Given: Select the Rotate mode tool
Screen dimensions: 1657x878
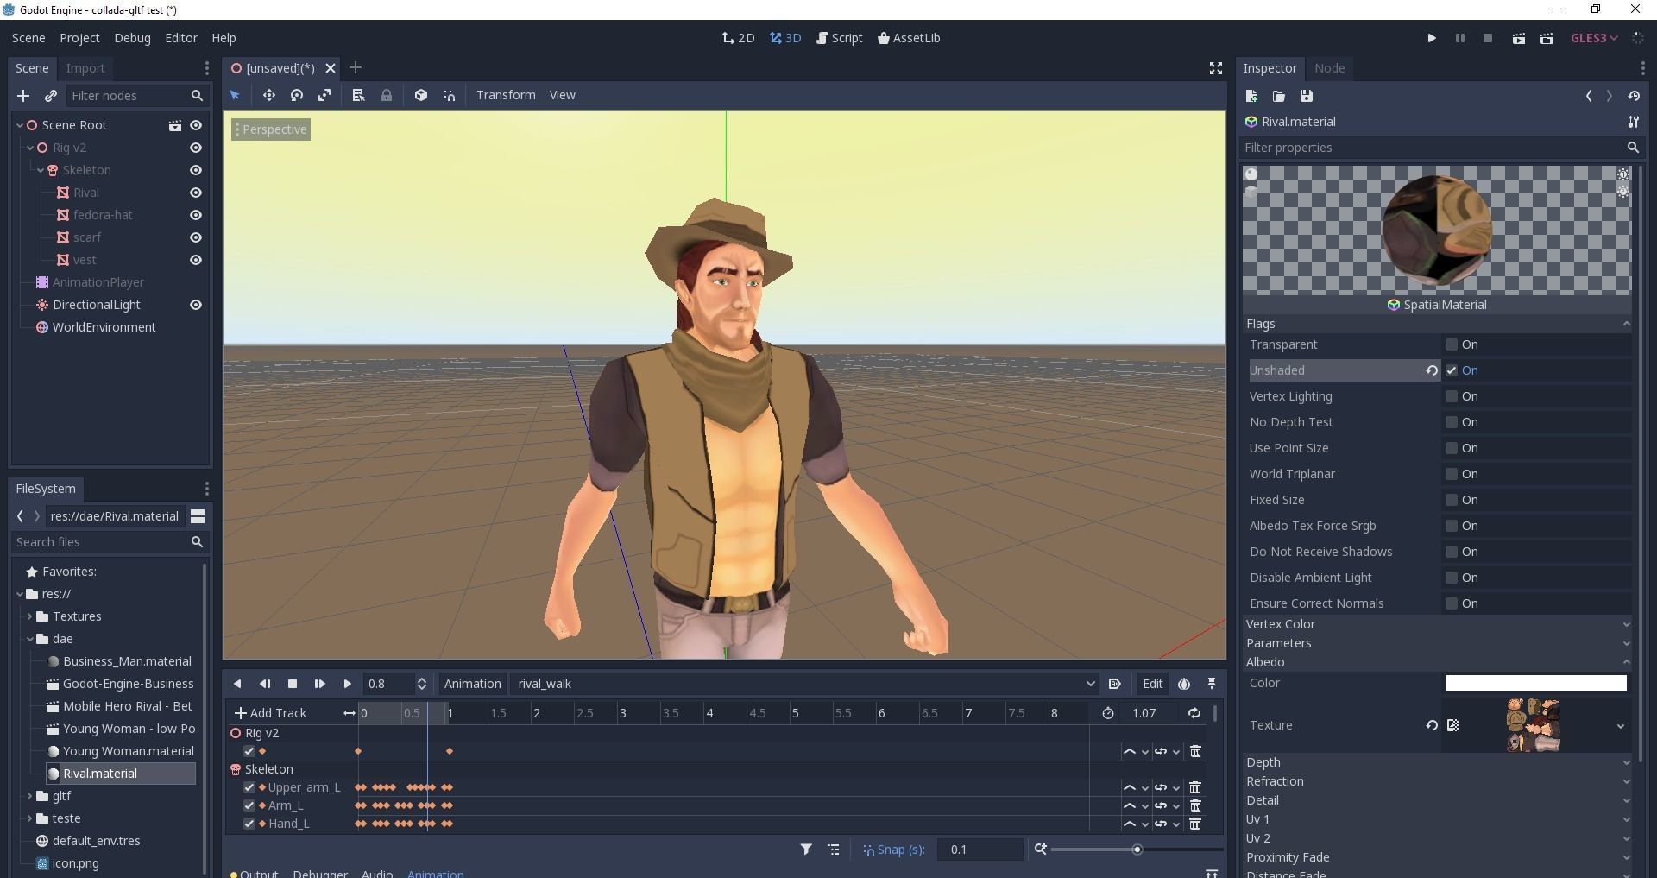Looking at the screenshot, I should click(x=297, y=95).
